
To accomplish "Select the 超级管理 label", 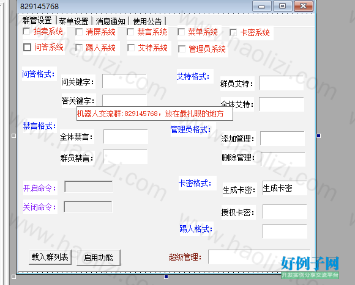I will (185, 257).
